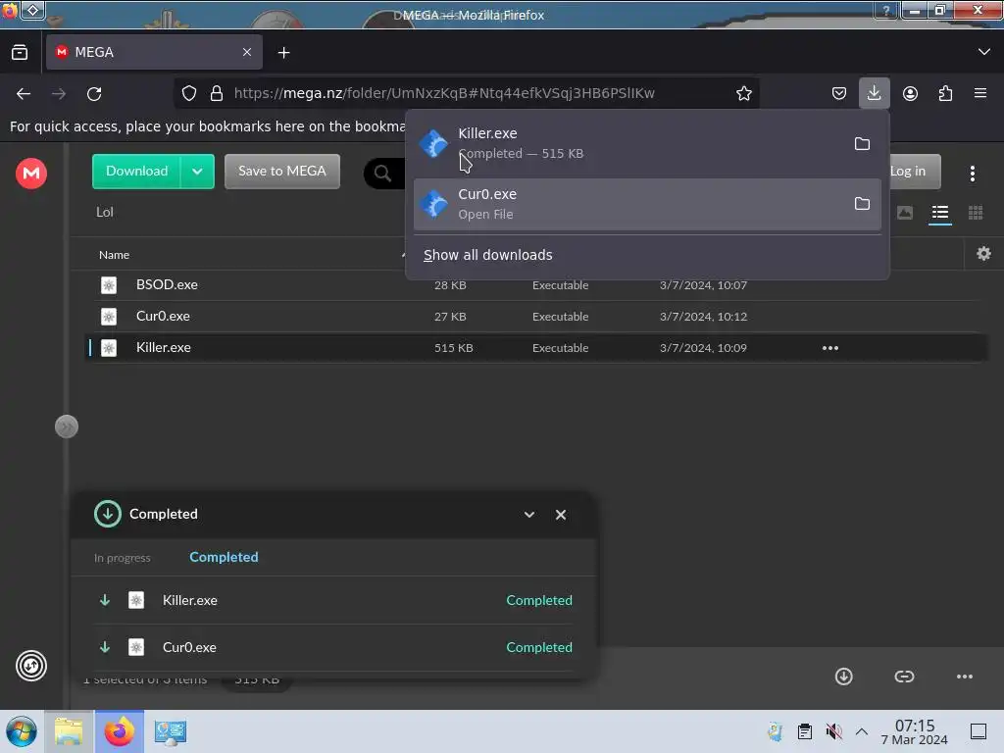Open Firefox account icon

(910, 93)
